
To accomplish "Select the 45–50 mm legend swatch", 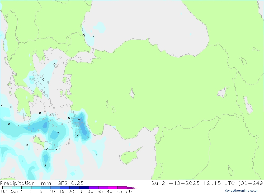I will (122, 188).
